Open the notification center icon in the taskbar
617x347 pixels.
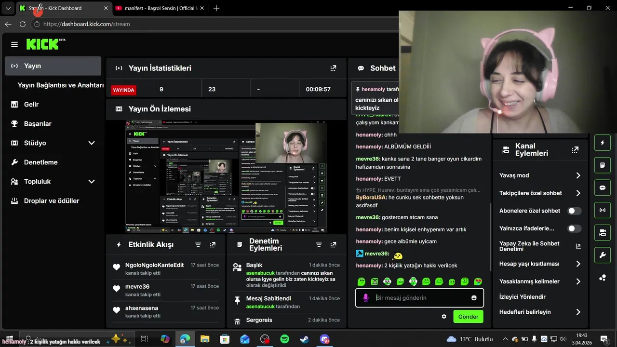(604, 339)
